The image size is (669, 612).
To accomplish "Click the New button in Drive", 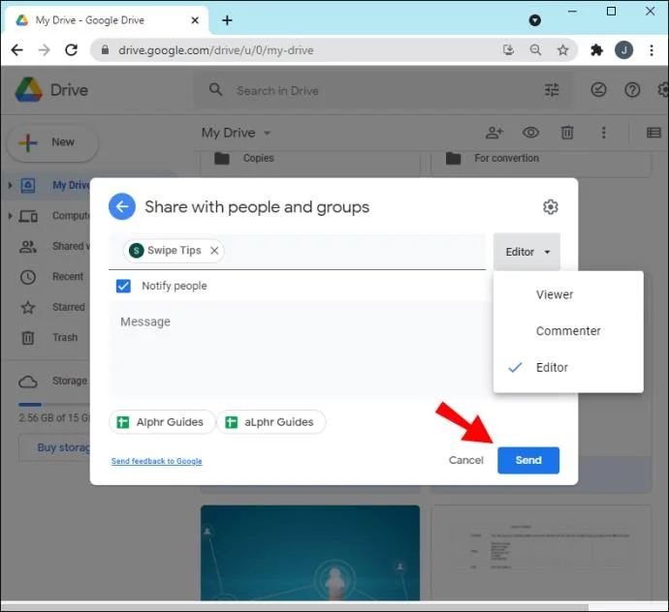I will [53, 142].
